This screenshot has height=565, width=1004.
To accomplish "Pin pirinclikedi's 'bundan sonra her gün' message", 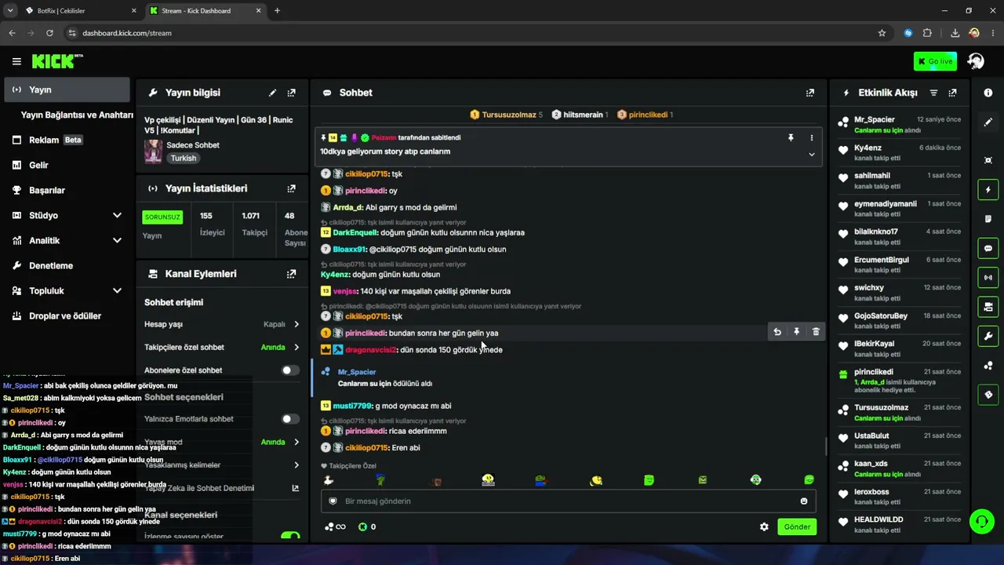I will [x=796, y=332].
